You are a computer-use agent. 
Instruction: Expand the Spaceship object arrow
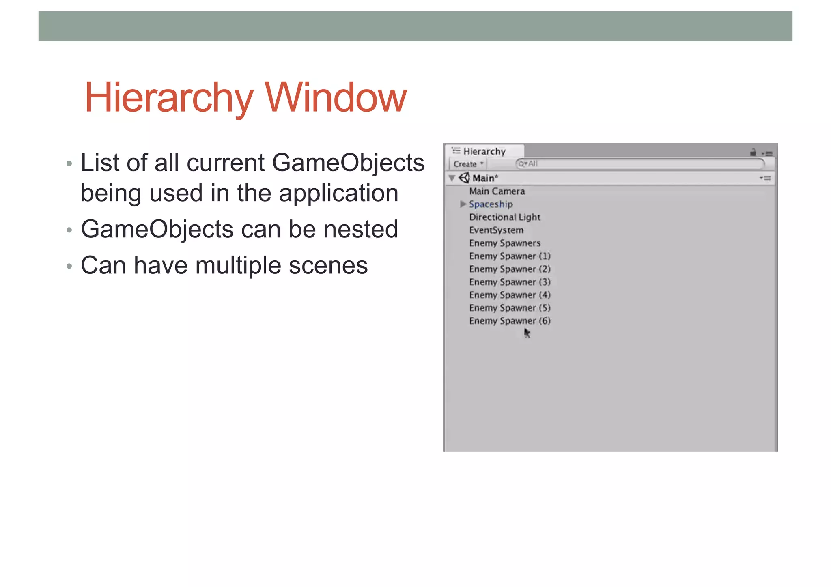[x=463, y=204]
